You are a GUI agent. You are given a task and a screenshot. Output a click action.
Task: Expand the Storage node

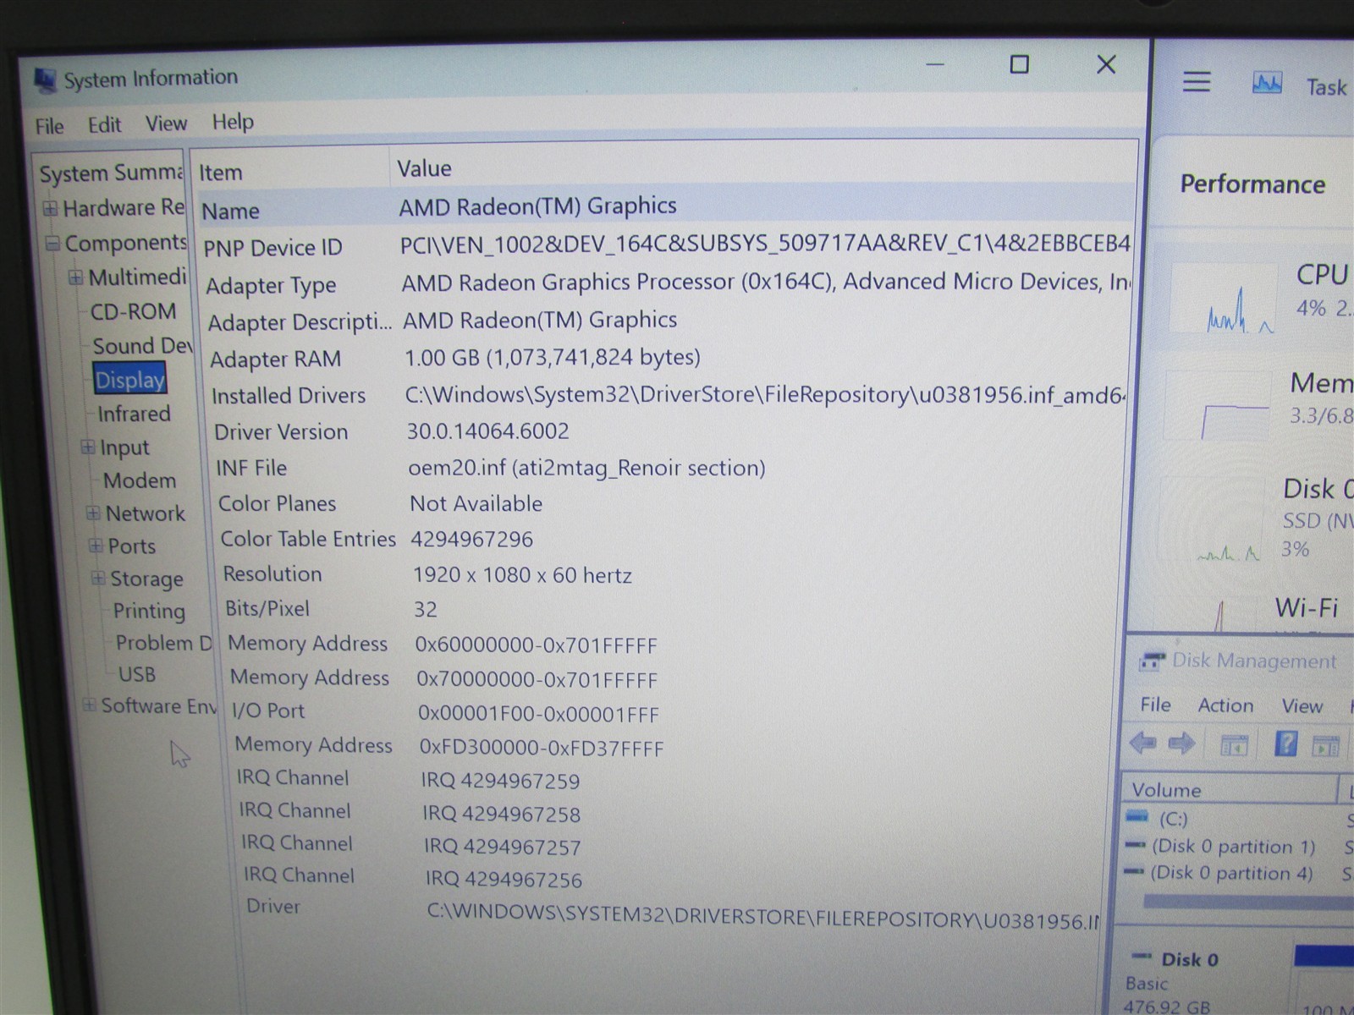click(98, 579)
